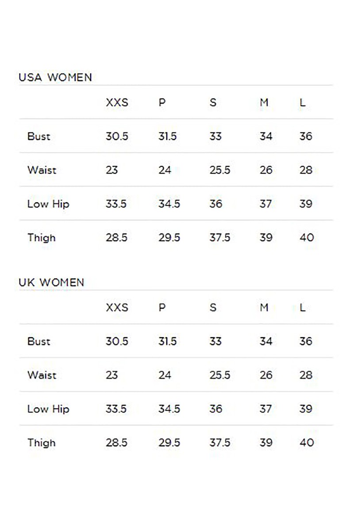Viewport: 354px width, 531px height.
Task: Click the 34.5 low hip value in USA table
Action: 169,204
